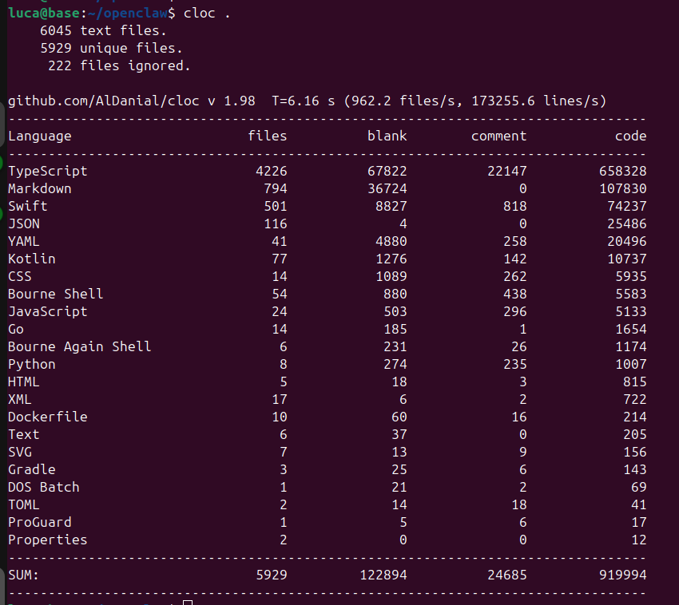Click the 'Dockerfile' language row label
Viewport: 679px width, 605px height.
[48, 417]
